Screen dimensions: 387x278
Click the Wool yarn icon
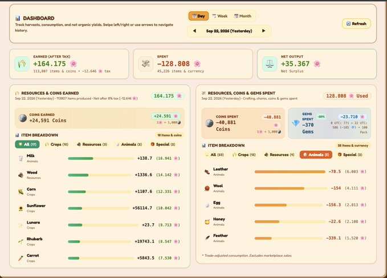coord(207,188)
